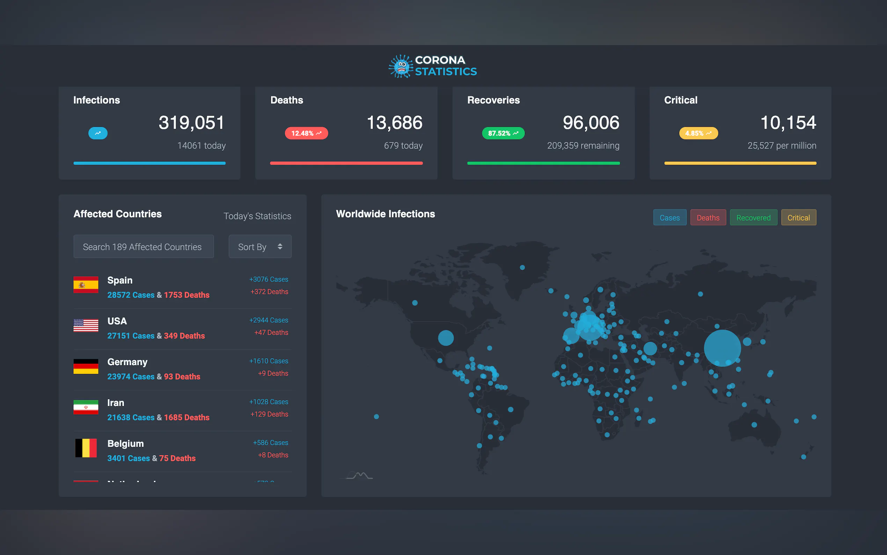Focus the Search 189 Affected Countries field

point(144,247)
